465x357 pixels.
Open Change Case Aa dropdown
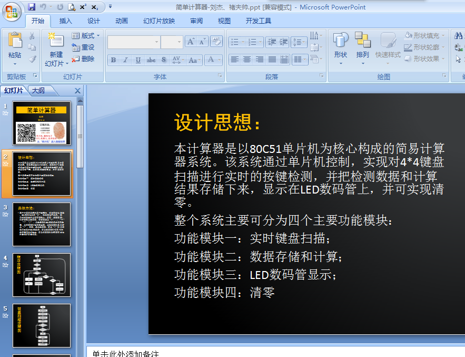pyautogui.click(x=194, y=60)
